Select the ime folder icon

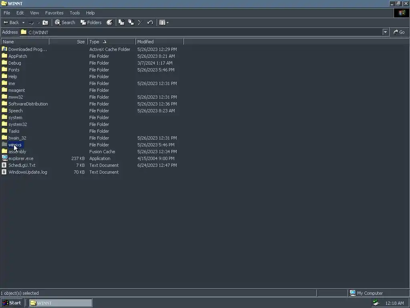4,83
